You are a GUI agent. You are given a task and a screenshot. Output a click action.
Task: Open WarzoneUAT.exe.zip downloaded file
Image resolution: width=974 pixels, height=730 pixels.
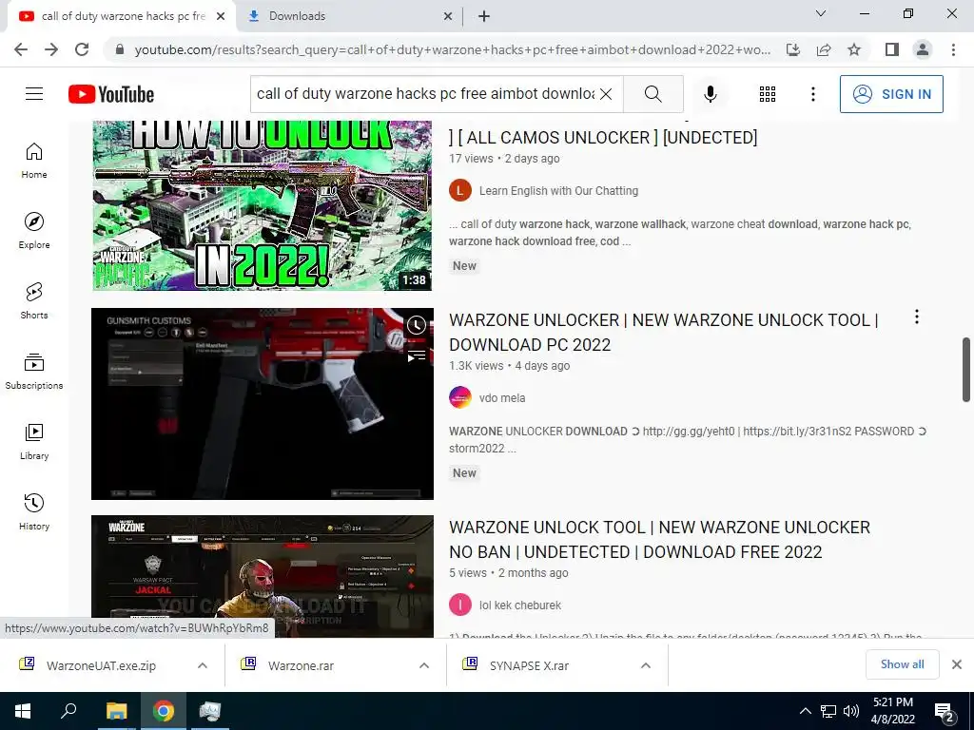point(99,665)
